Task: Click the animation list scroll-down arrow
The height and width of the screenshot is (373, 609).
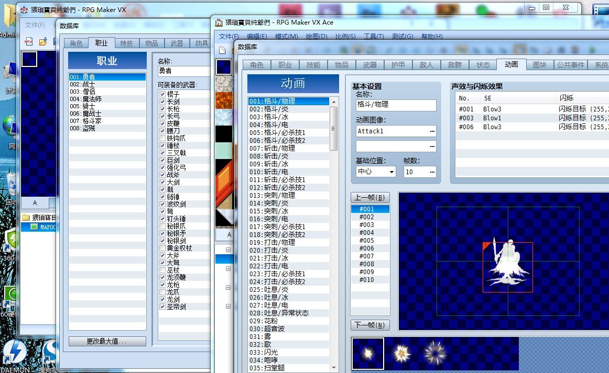Action: pos(334,367)
